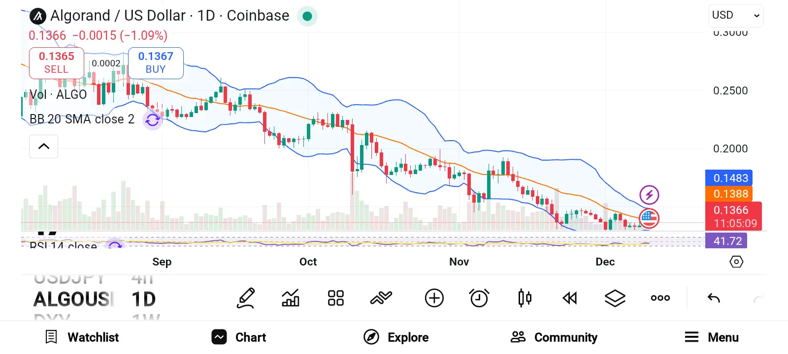
Task: Undo the last action with the arrow
Action: click(x=714, y=298)
